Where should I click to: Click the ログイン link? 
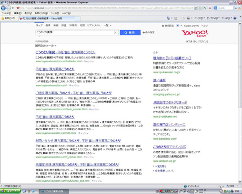pos(203,42)
